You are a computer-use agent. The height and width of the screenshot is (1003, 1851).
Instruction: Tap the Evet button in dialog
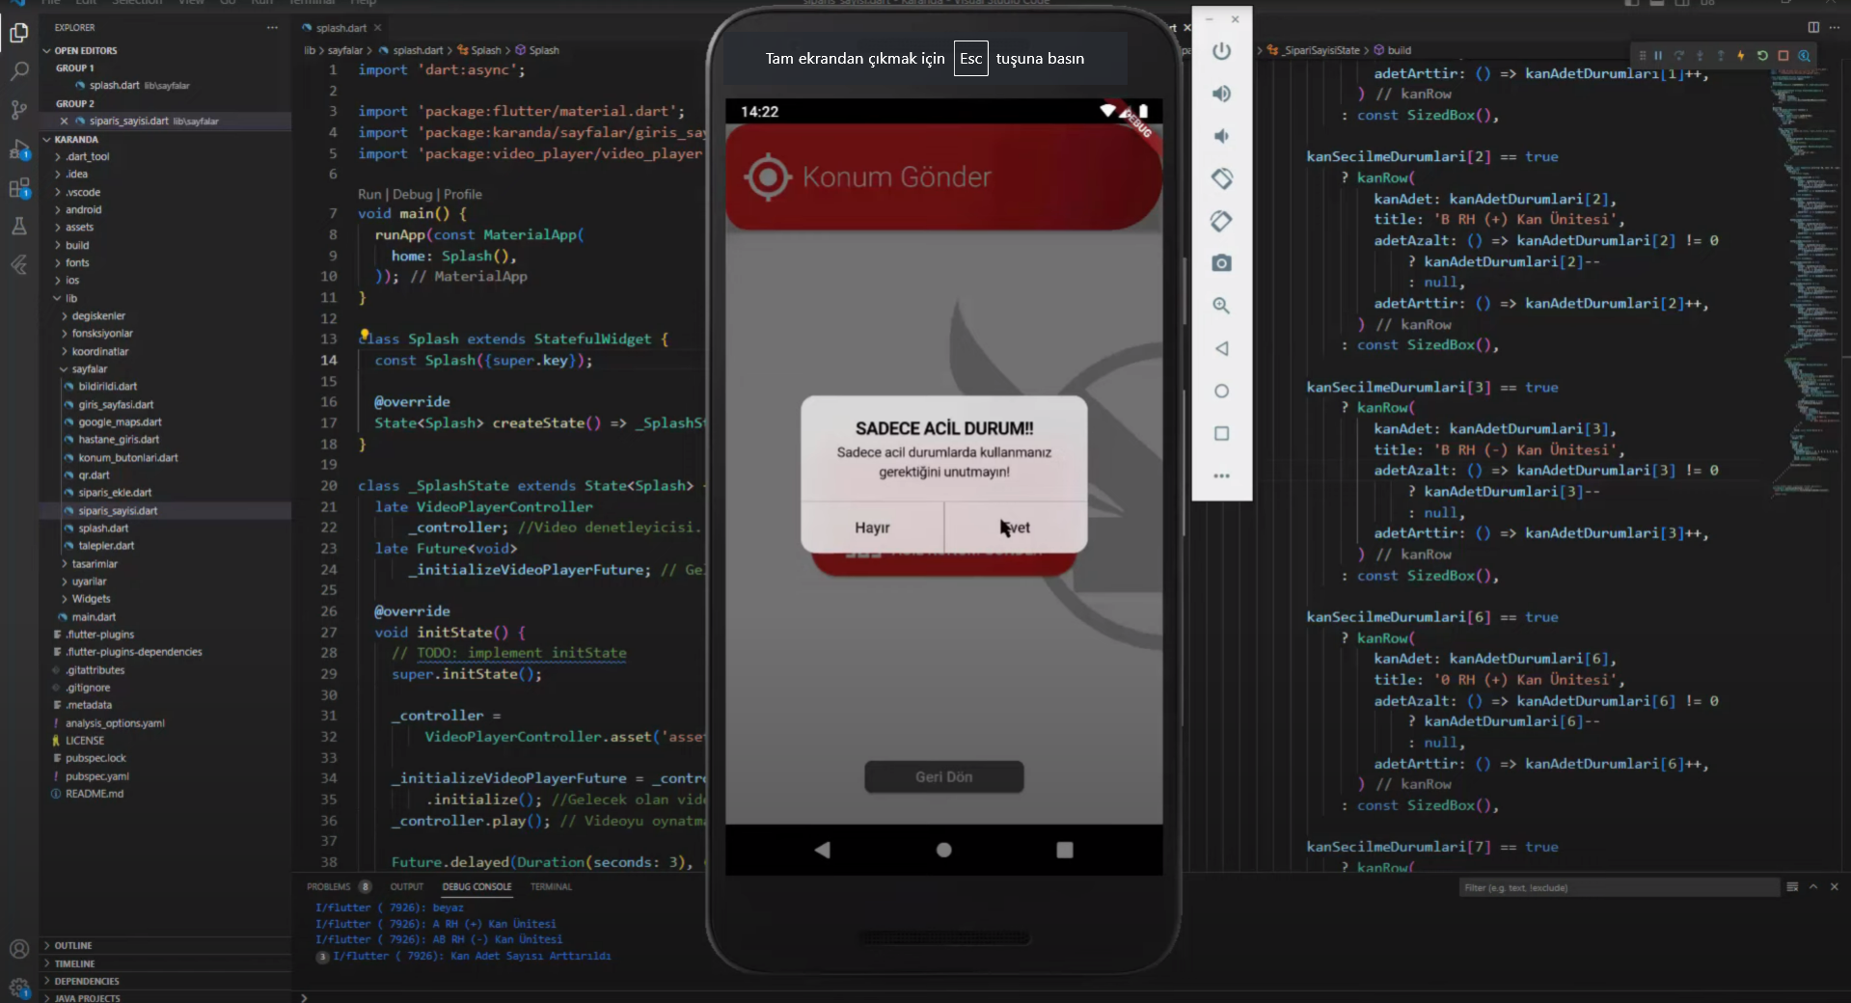tap(1016, 528)
